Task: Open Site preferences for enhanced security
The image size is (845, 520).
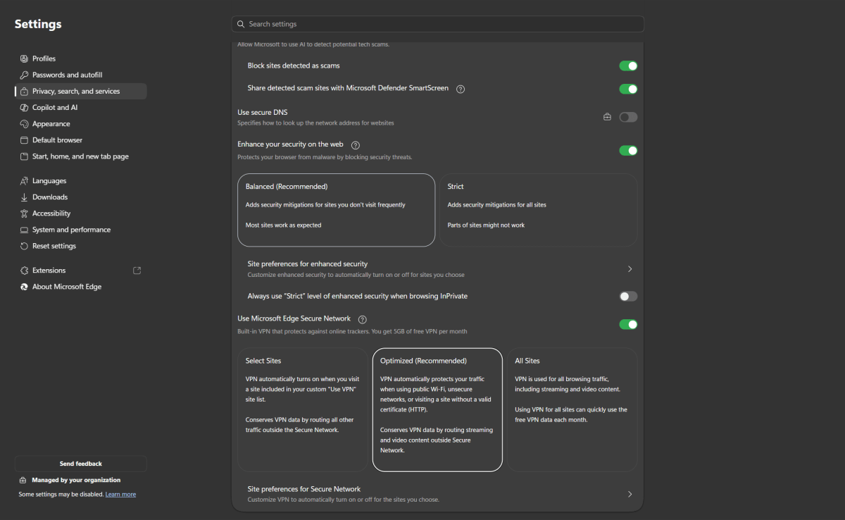Action: click(437, 268)
